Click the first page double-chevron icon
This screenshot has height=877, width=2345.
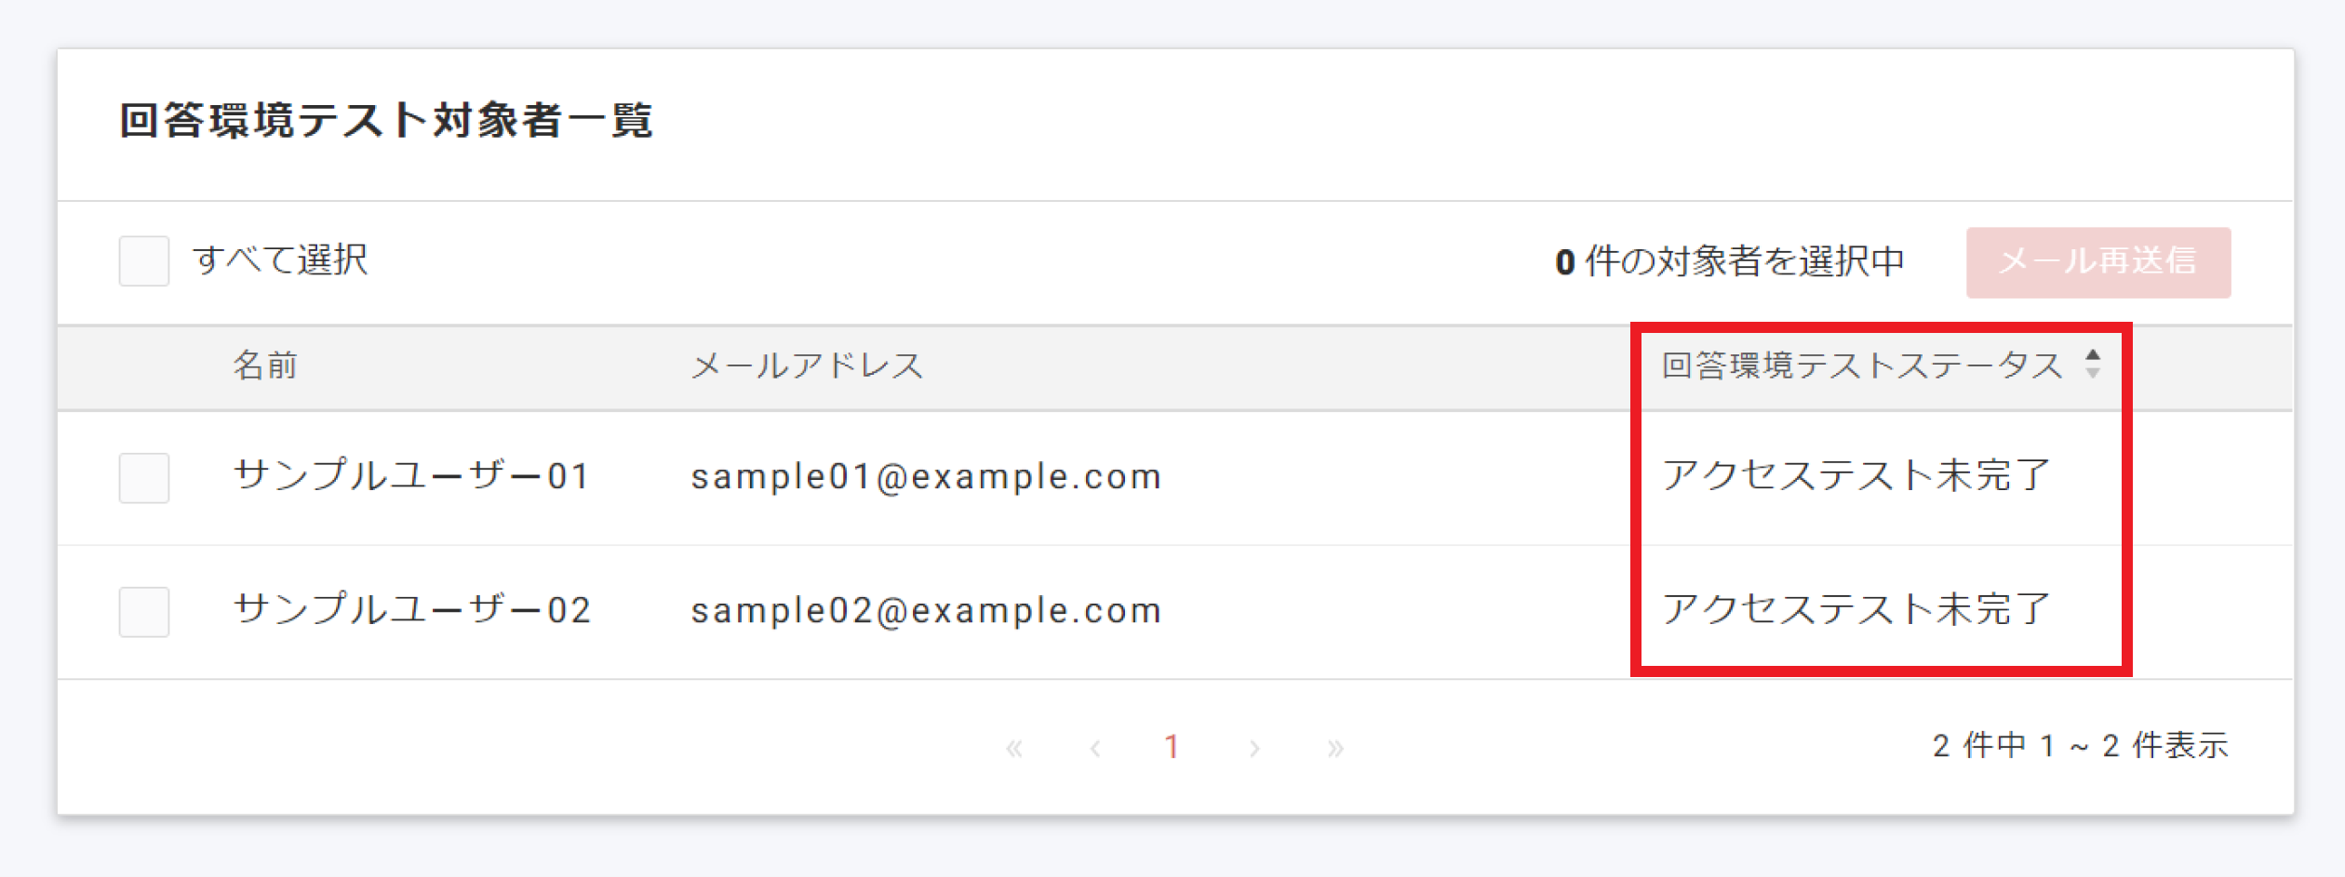pyautogui.click(x=1014, y=748)
